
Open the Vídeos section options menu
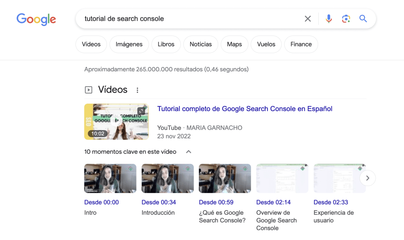(137, 90)
